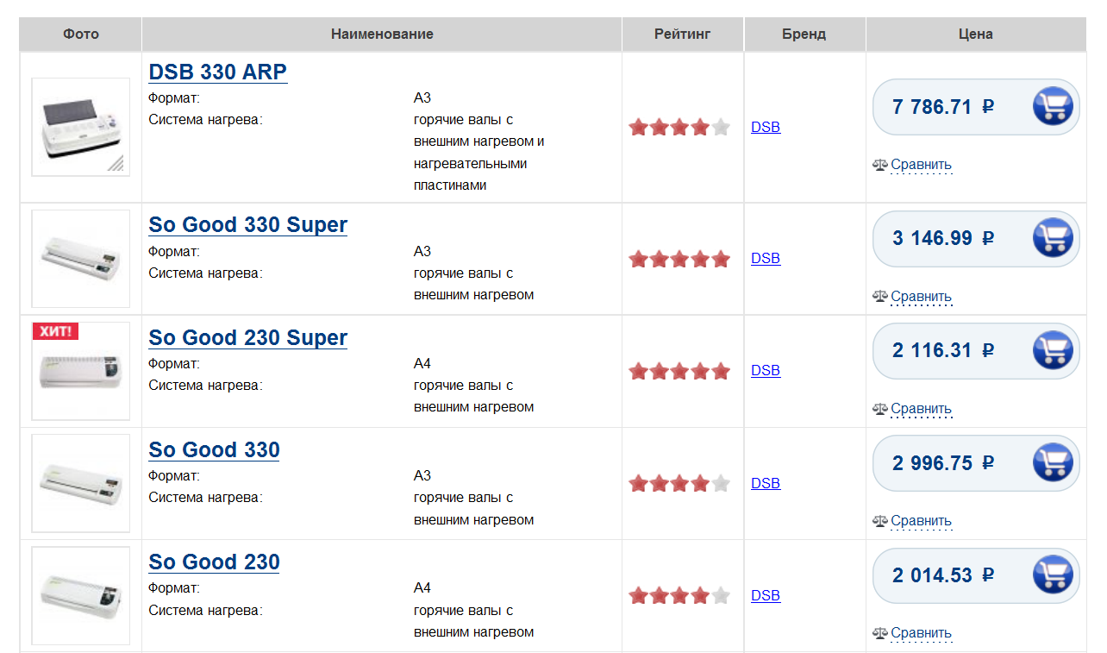Click DSB brand link in So Good 230 row
Screen dimensions: 1107x653
pos(766,595)
